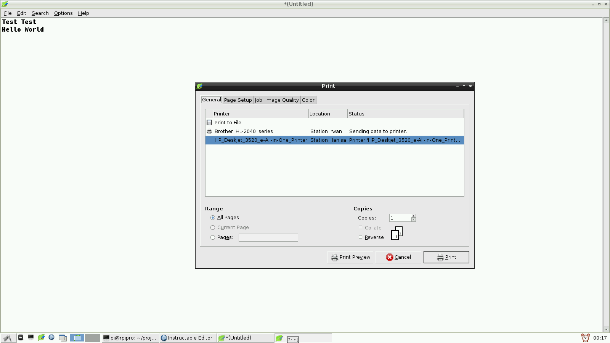Select the Current Page radio button
The height and width of the screenshot is (343, 610).
click(x=213, y=227)
